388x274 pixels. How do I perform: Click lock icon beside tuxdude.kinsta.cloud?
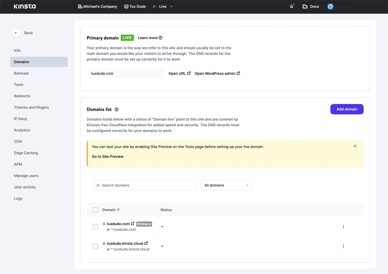point(104,244)
